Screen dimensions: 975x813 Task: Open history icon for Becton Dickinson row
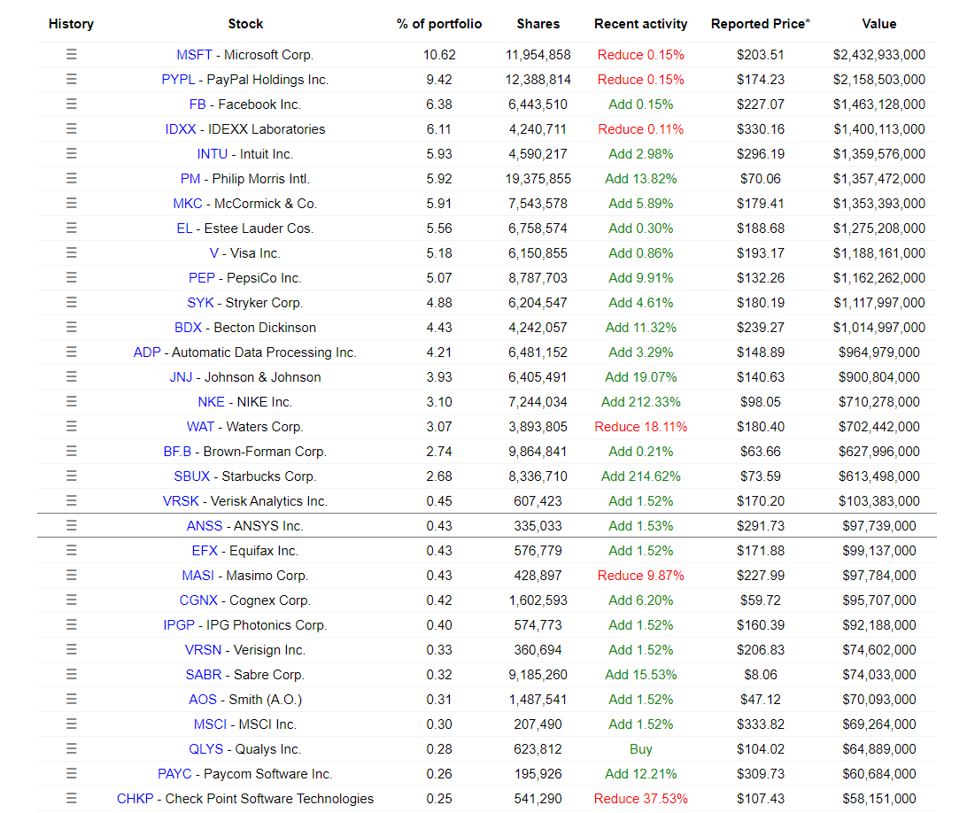click(72, 327)
